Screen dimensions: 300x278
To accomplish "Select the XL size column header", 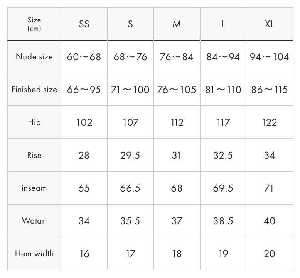I will coord(270,24).
